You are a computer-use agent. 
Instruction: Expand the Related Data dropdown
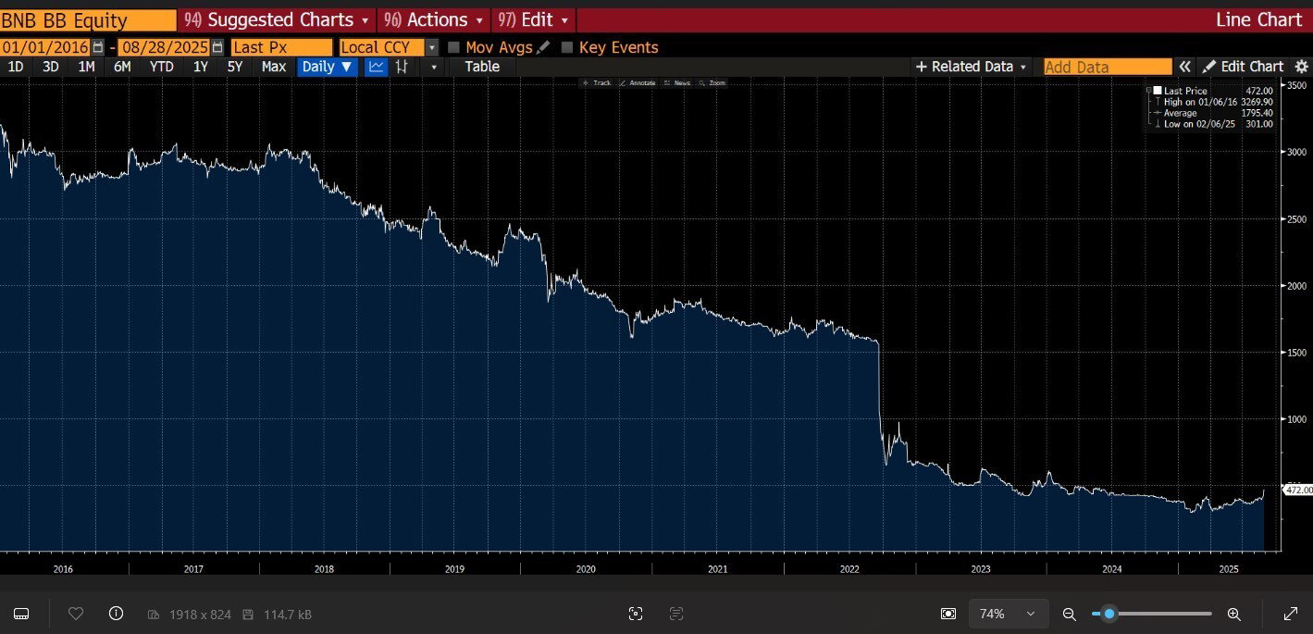[x=972, y=67]
